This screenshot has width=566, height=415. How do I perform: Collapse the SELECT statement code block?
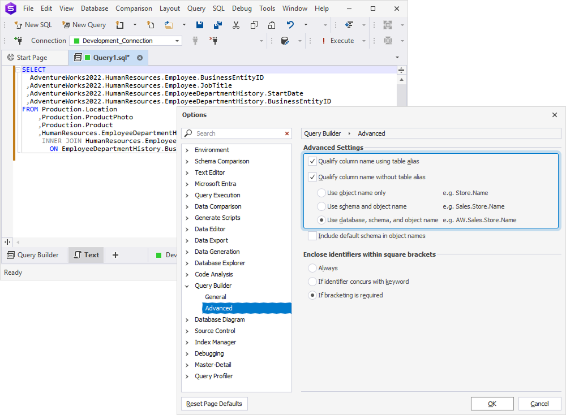tap(18, 70)
